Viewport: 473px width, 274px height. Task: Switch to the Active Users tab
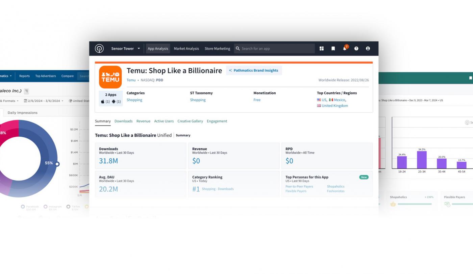[164, 121]
